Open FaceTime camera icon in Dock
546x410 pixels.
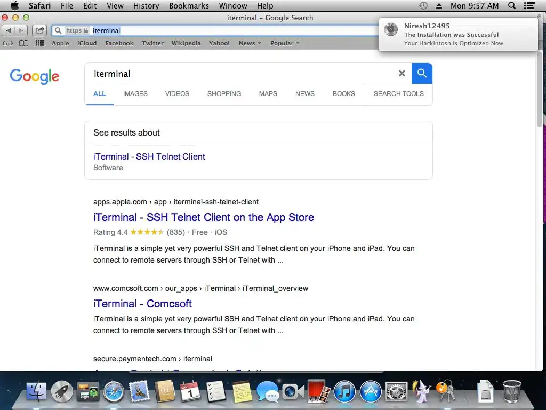pyautogui.click(x=293, y=391)
